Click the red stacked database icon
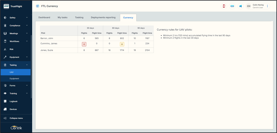 [224, 6]
